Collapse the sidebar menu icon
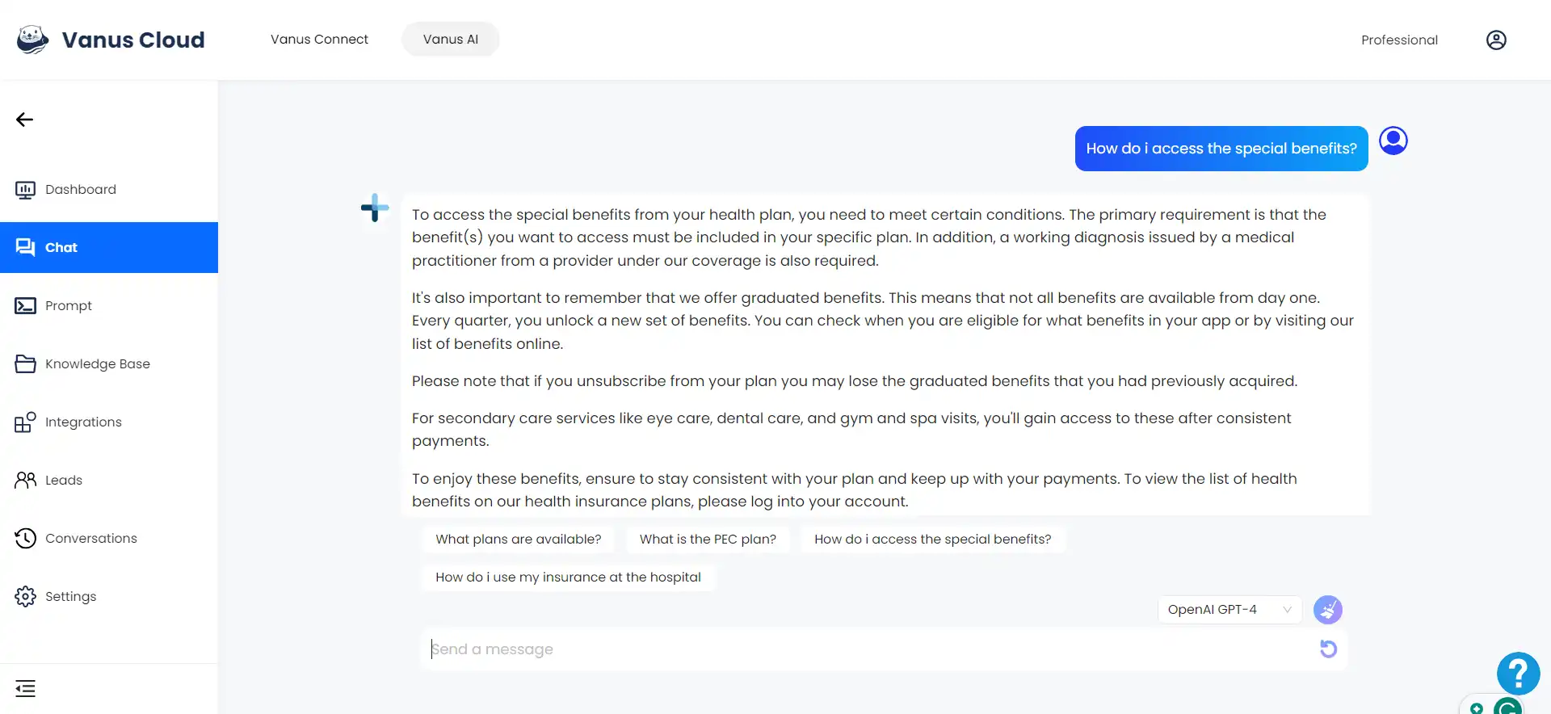1551x714 pixels. pyautogui.click(x=25, y=688)
